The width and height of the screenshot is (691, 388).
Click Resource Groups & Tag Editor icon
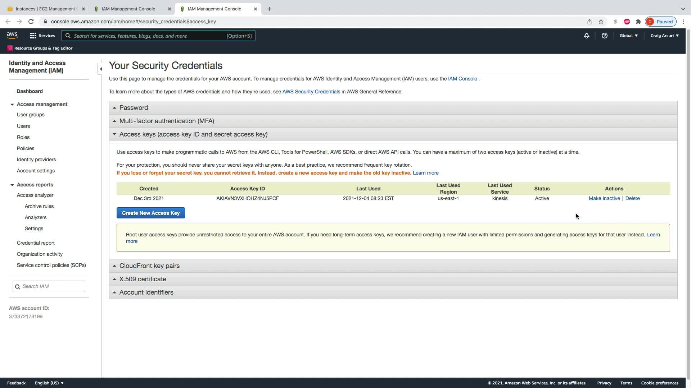[x=10, y=48]
